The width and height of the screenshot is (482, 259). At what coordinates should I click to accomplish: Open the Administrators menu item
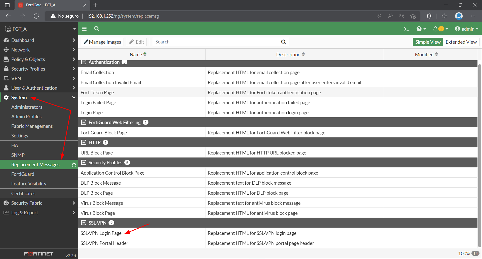tap(27, 107)
